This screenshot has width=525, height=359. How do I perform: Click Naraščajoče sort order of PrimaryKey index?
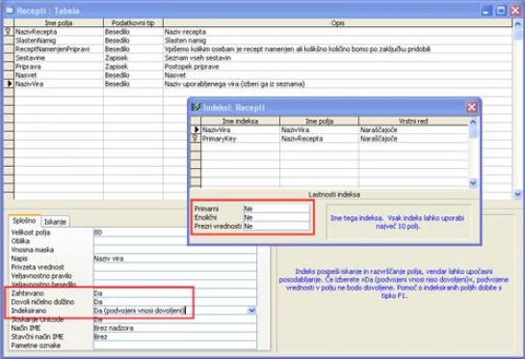(413, 138)
